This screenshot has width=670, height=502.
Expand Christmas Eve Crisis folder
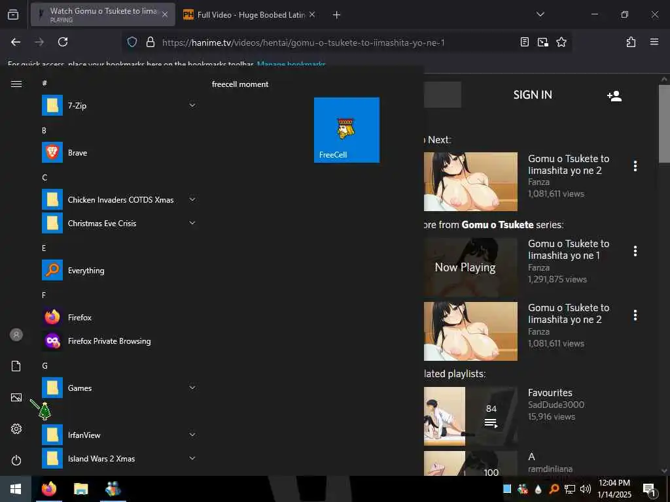pyautogui.click(x=192, y=224)
